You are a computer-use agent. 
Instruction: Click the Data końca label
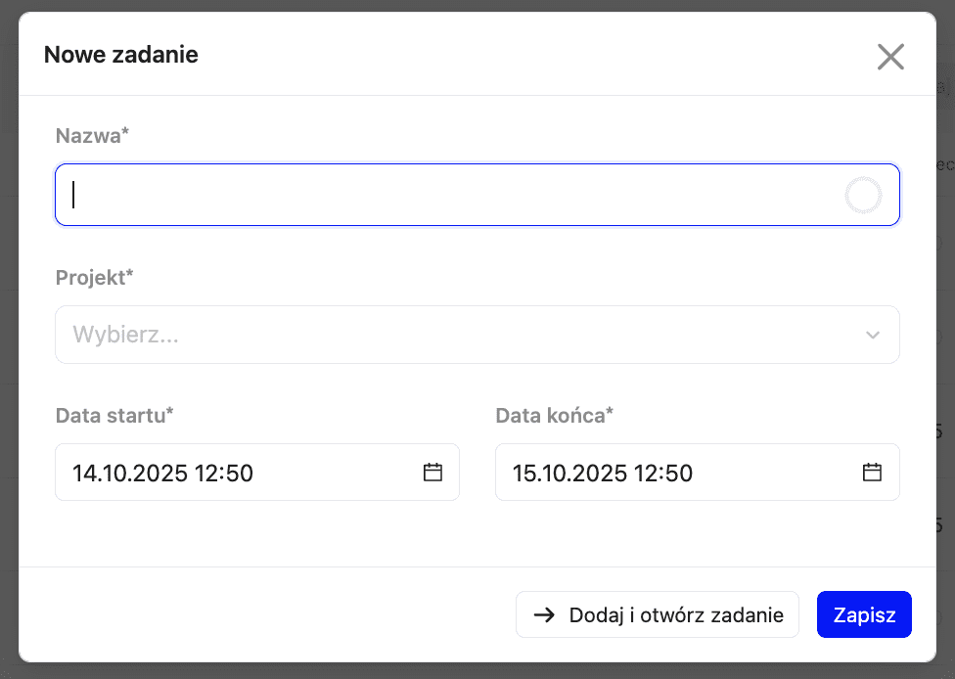pos(554,415)
